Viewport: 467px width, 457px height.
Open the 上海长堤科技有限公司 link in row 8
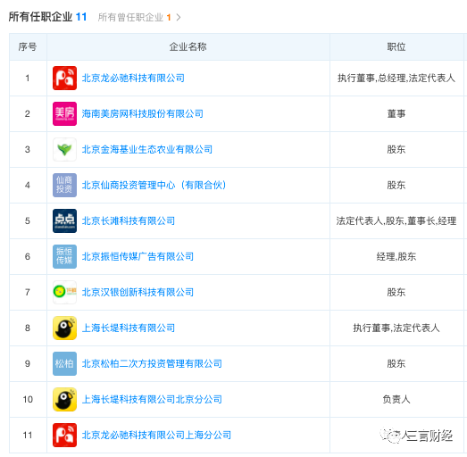[x=129, y=328]
